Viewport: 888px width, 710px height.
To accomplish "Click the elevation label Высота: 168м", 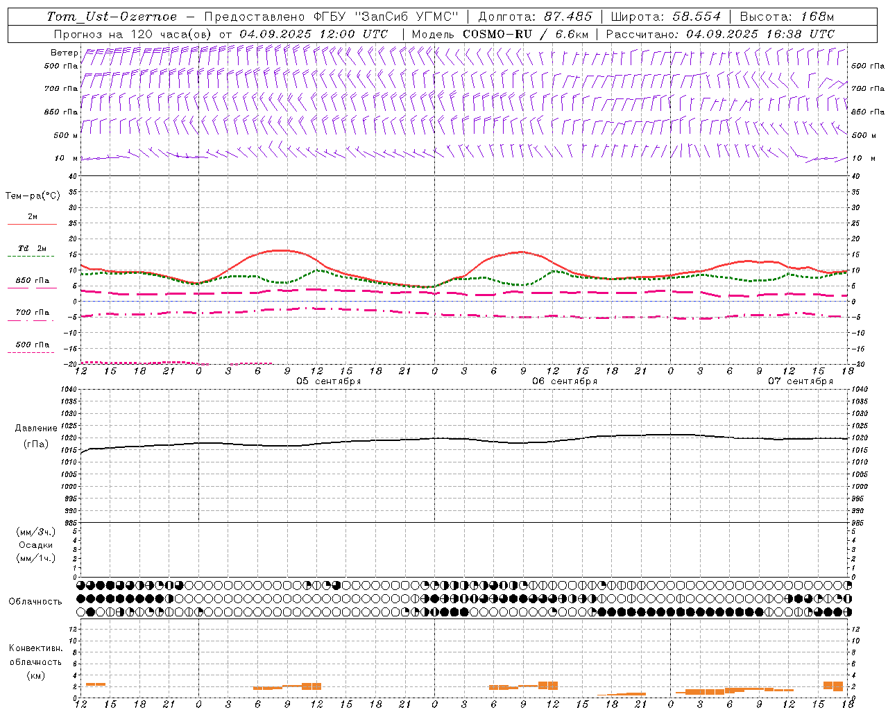I will pyautogui.click(x=787, y=17).
